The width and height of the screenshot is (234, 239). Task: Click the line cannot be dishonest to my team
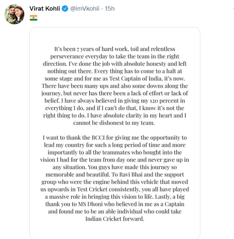coord(114,123)
